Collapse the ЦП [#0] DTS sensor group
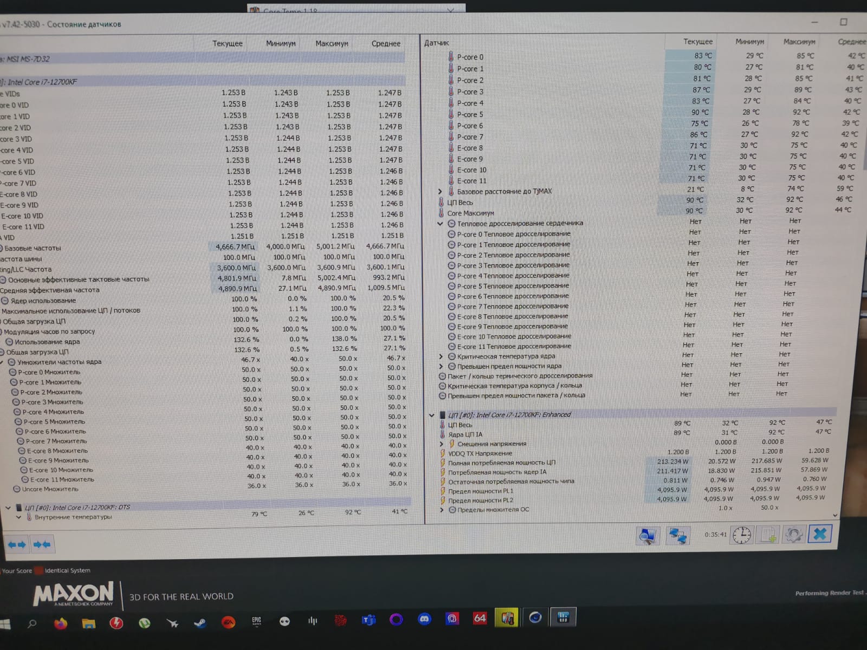This screenshot has height=650, width=867. tap(8, 508)
